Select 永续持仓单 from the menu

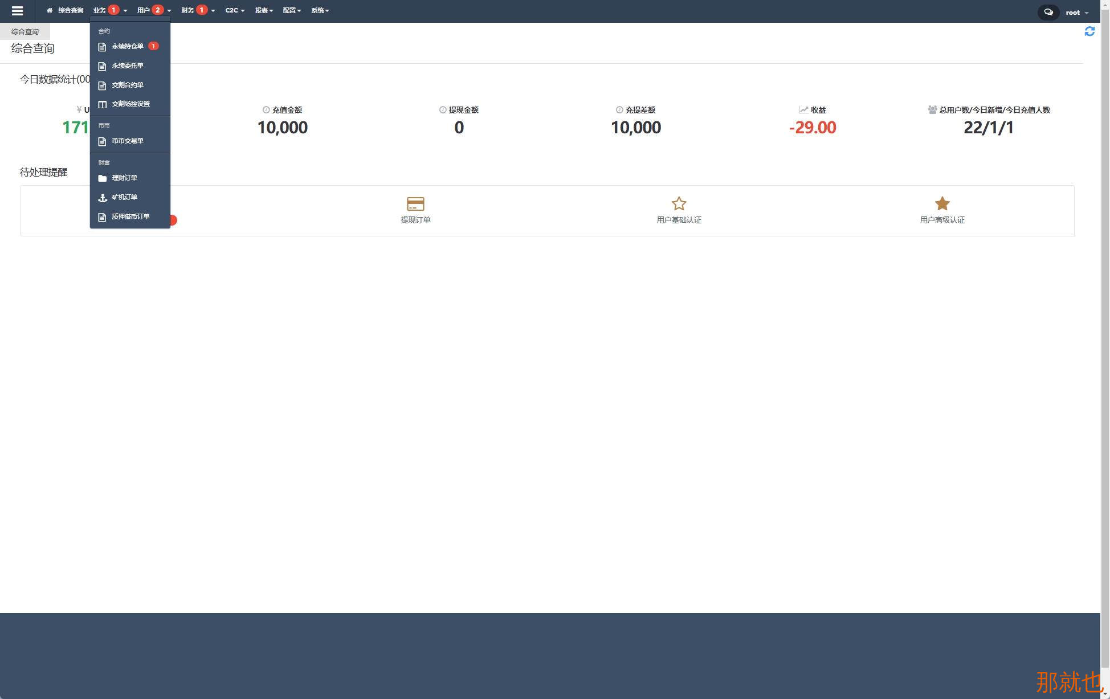click(x=127, y=46)
